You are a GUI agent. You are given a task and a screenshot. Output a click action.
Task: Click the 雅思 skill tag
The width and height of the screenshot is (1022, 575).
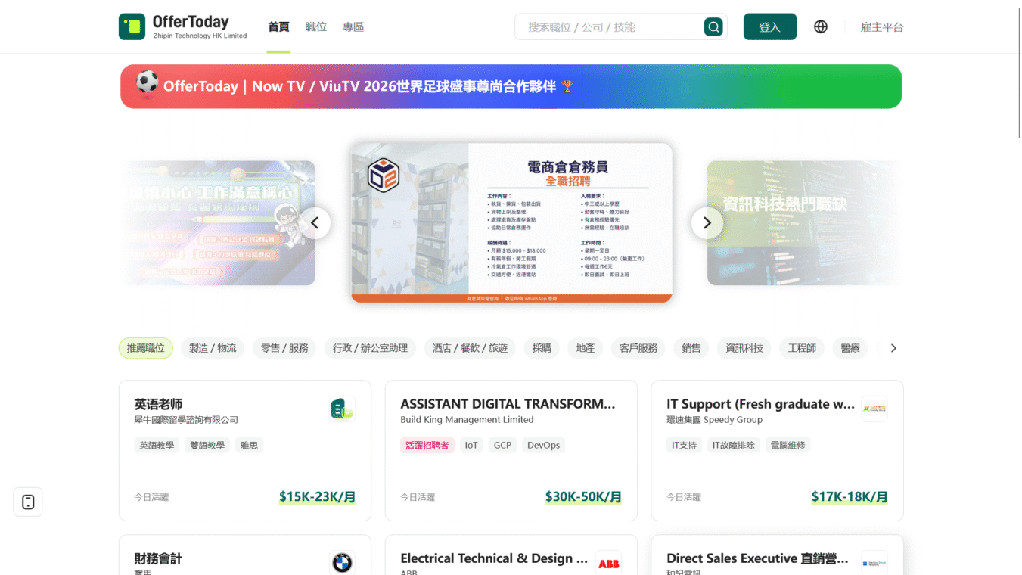coord(249,445)
